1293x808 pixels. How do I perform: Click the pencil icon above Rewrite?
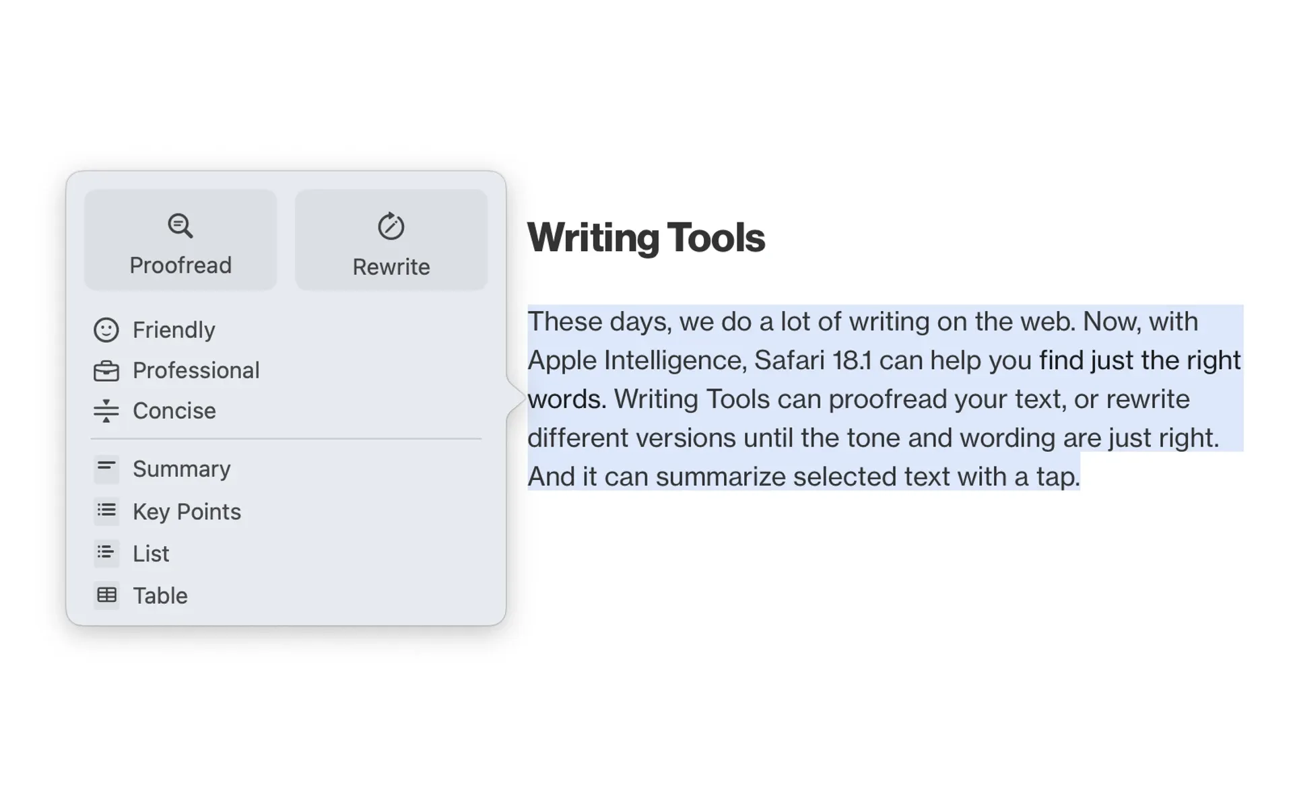tap(390, 226)
